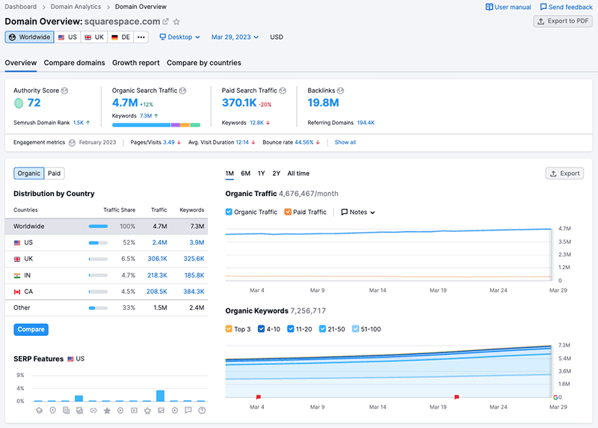
Task: Select the star reviews SERP feature icon
Action: (107, 411)
